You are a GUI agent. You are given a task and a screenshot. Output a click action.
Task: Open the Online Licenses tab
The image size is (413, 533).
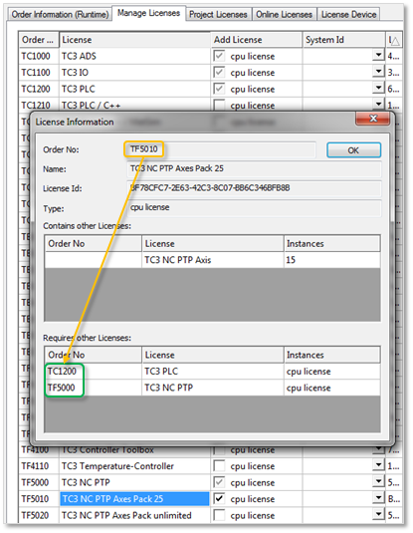click(284, 15)
